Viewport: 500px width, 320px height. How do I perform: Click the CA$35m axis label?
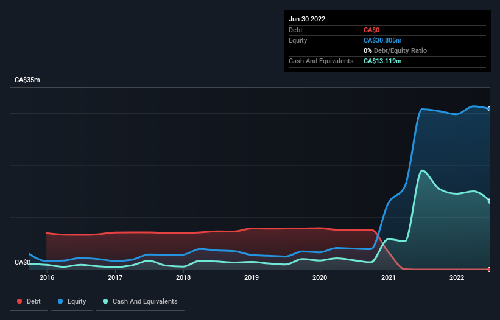point(27,80)
